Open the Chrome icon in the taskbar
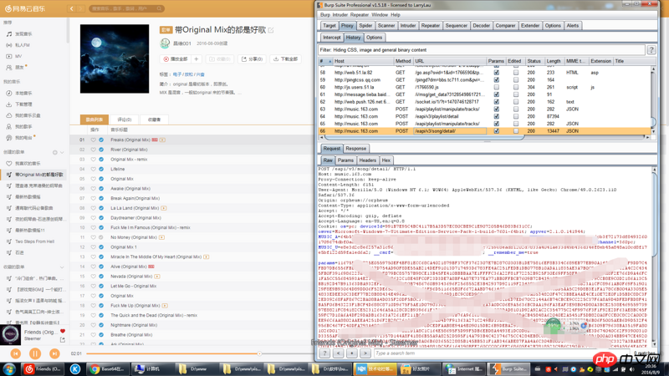Image resolution: width=669 pixels, height=376 pixels. [95, 368]
